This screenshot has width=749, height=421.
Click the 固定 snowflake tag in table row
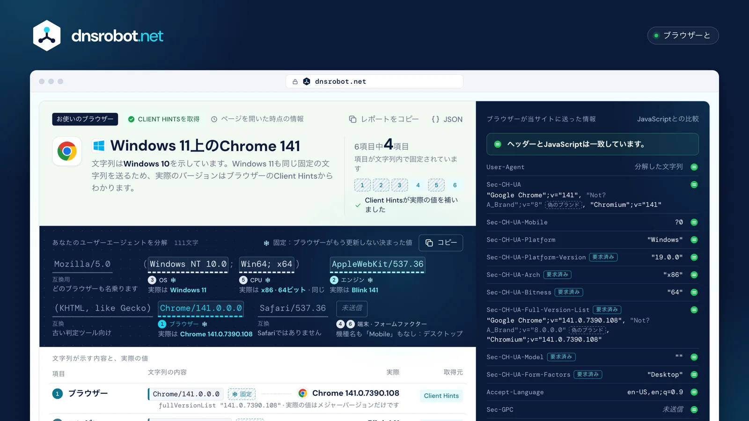tap(242, 394)
